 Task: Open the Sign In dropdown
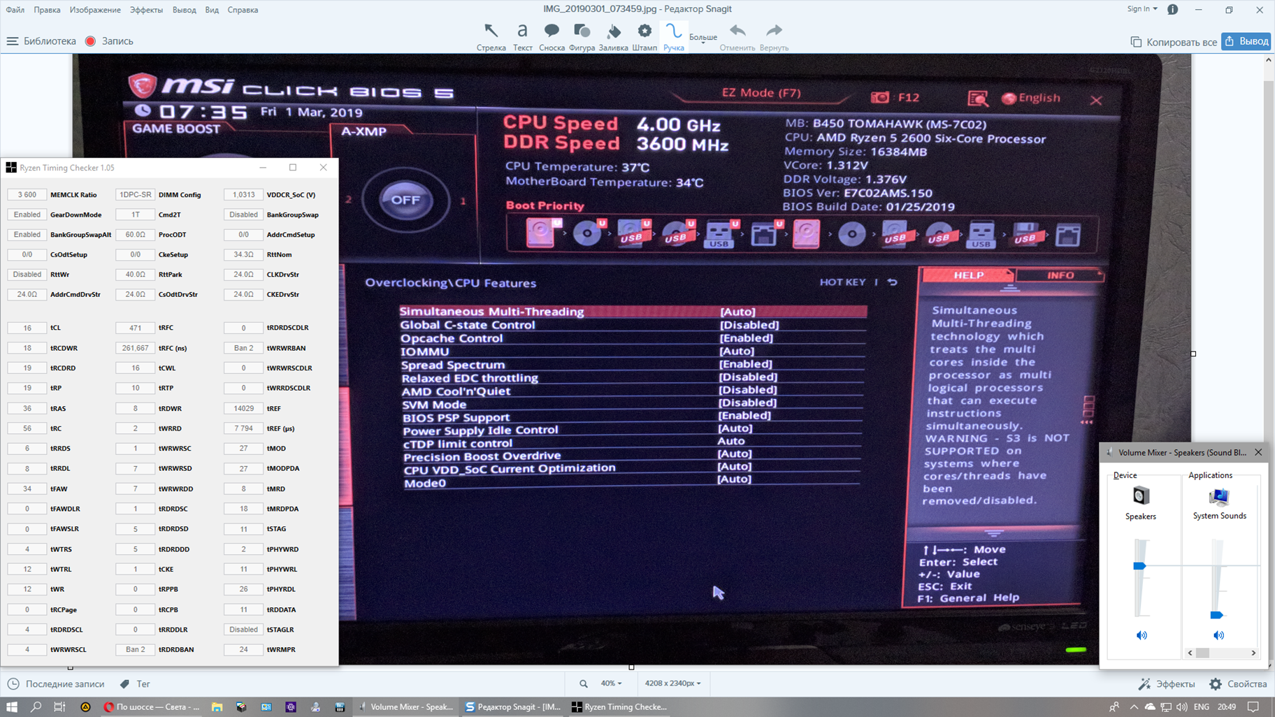click(x=1141, y=9)
